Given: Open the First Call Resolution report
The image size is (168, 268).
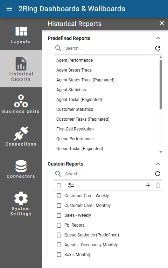Looking at the screenshot, I should [75, 129].
